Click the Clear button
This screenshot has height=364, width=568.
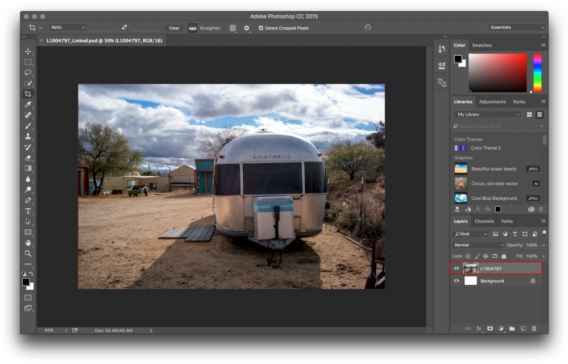(174, 28)
